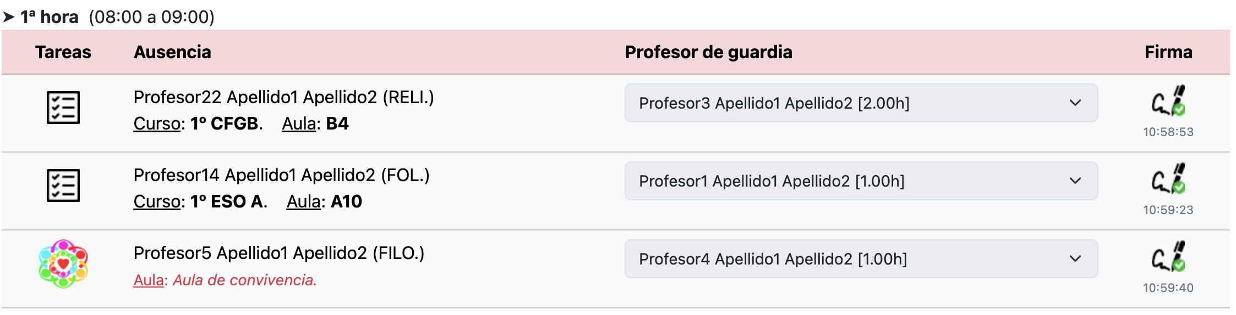Click the colorful convivencia icon for Profesor5

click(63, 264)
